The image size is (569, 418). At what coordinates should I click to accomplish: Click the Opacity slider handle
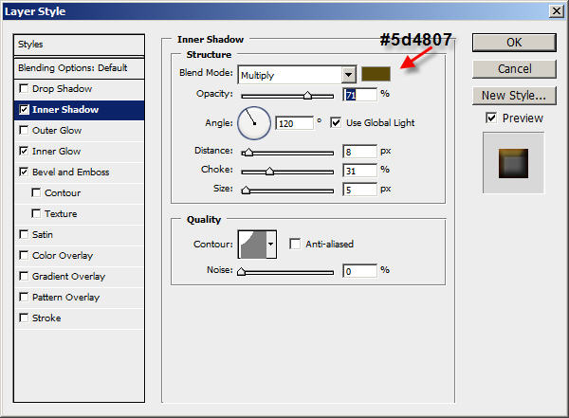[x=307, y=96]
